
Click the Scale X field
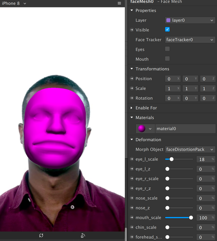(x=173, y=89)
